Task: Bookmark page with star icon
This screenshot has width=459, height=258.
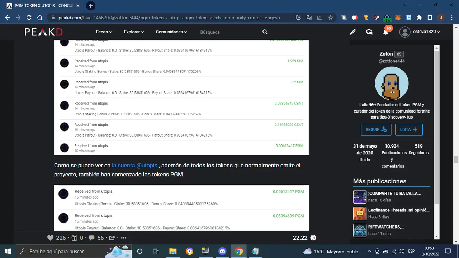Action: click(x=331, y=18)
